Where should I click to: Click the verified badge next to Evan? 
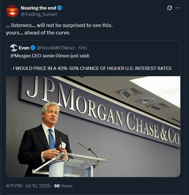33,48
